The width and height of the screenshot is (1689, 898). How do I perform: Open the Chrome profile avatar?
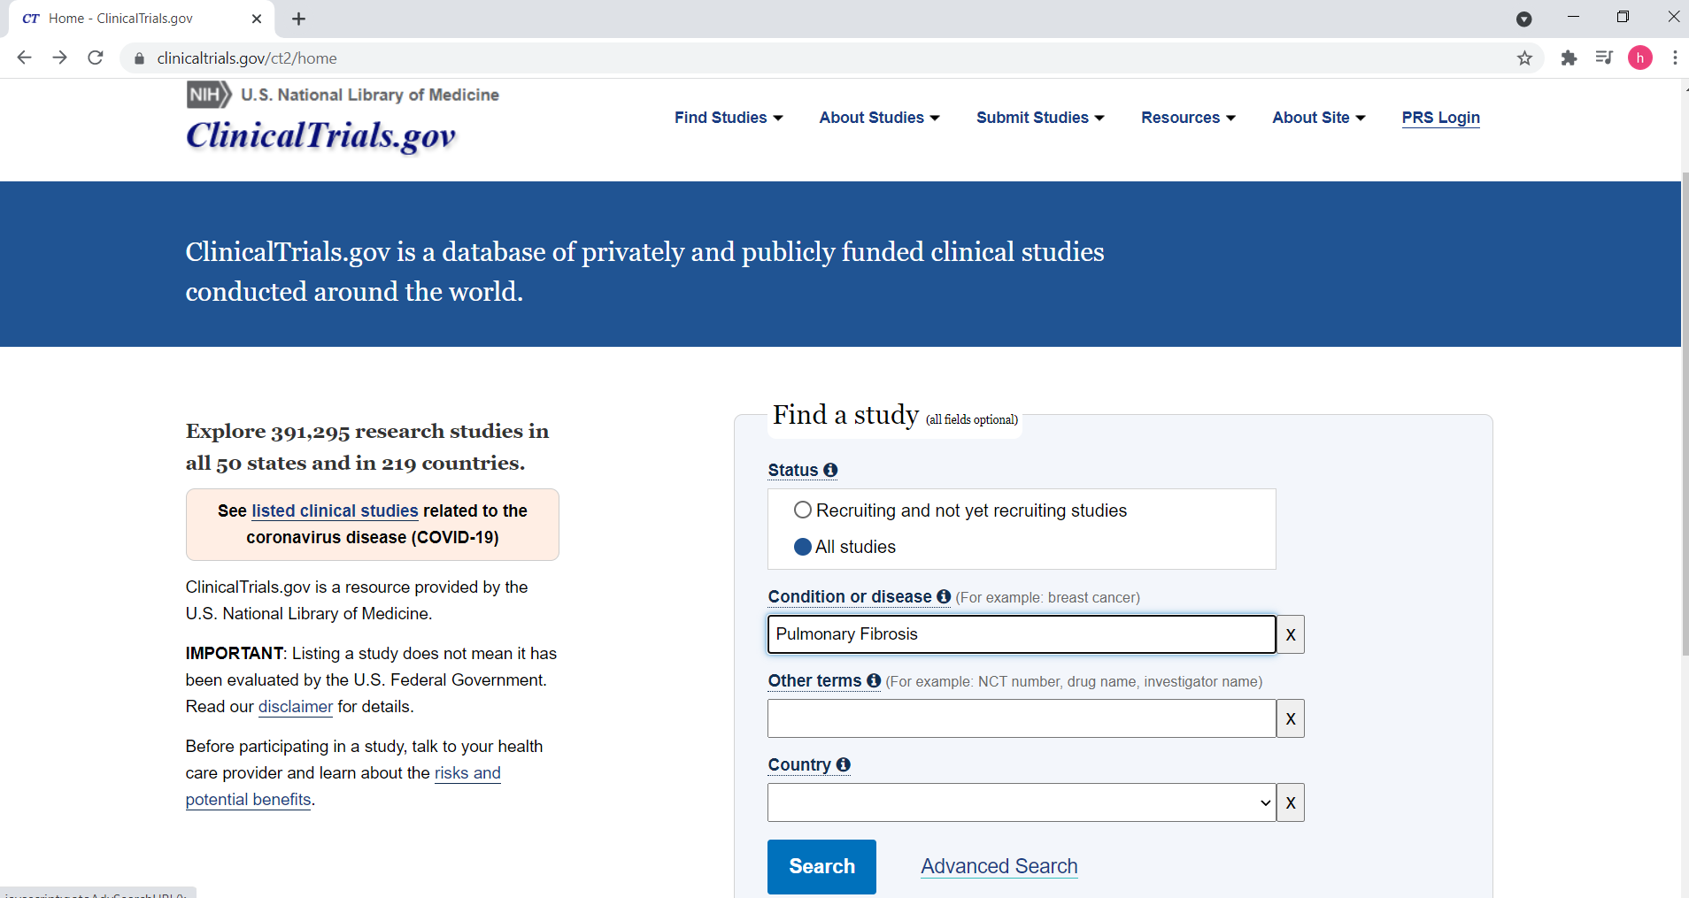pos(1640,58)
